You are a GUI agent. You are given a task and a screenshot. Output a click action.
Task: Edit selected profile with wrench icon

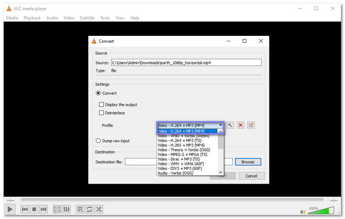click(x=230, y=125)
